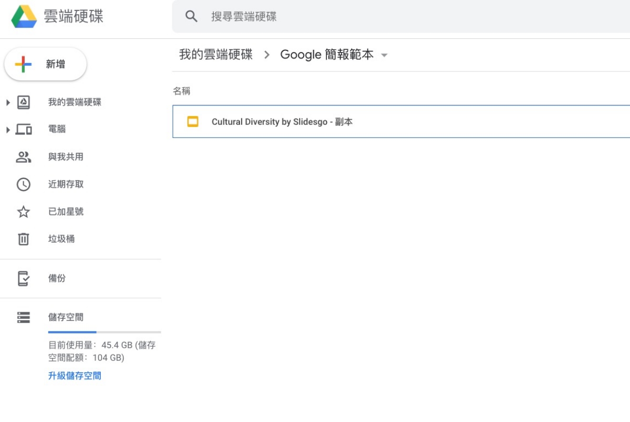Click the search magnifier icon
This screenshot has width=630, height=422.
click(x=192, y=16)
